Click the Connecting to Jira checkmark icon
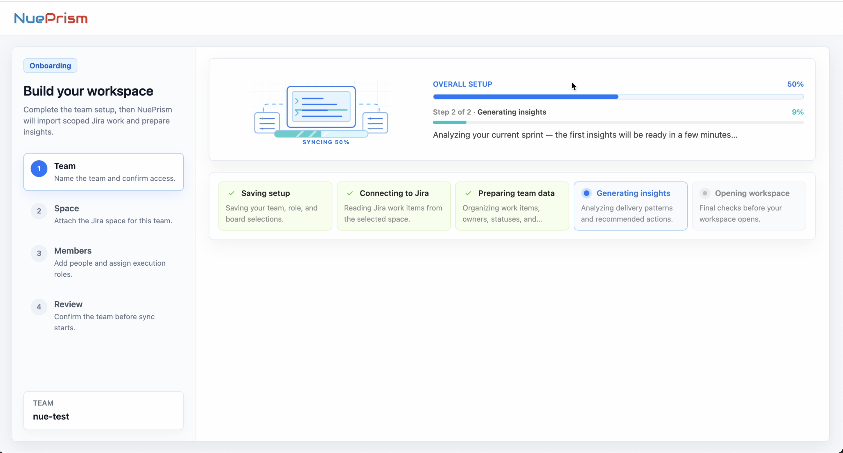The width and height of the screenshot is (843, 453). [350, 193]
